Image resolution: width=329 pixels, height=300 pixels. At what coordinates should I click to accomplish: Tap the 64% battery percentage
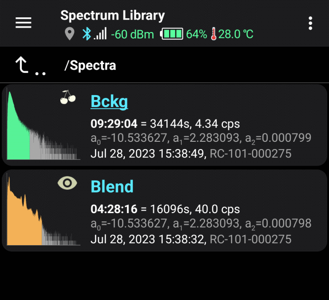pyautogui.click(x=196, y=34)
